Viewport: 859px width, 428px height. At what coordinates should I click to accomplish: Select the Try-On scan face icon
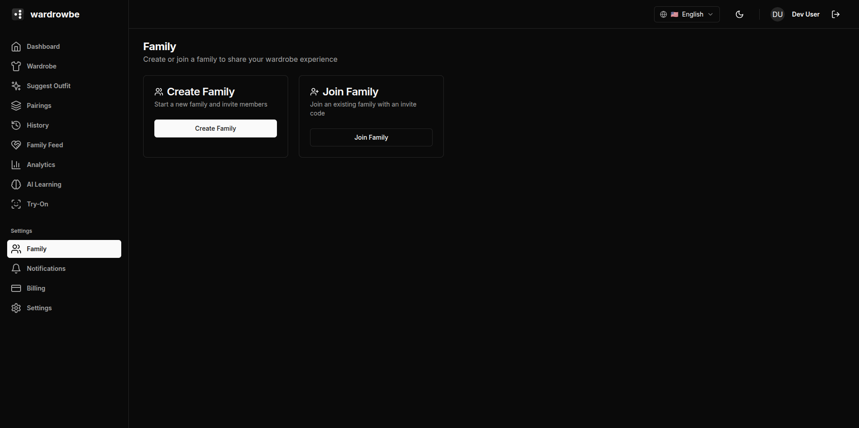[x=16, y=204]
